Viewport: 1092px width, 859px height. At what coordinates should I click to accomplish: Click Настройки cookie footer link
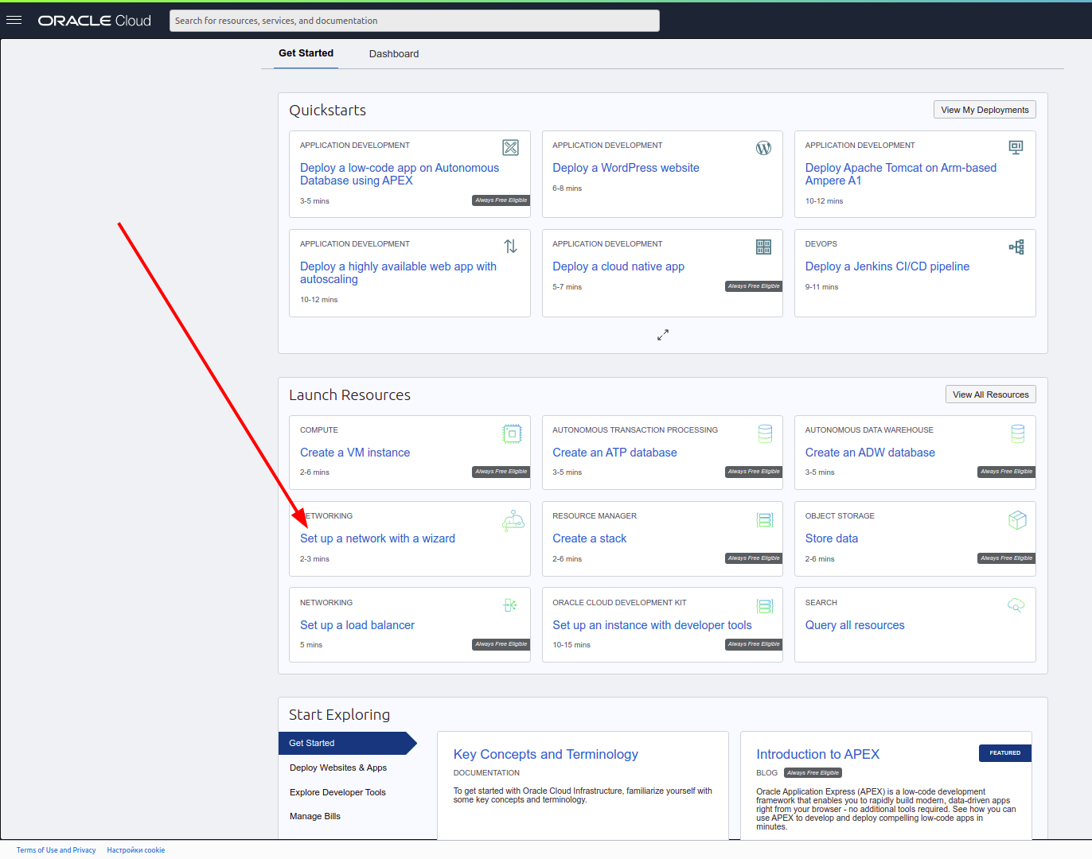click(136, 850)
